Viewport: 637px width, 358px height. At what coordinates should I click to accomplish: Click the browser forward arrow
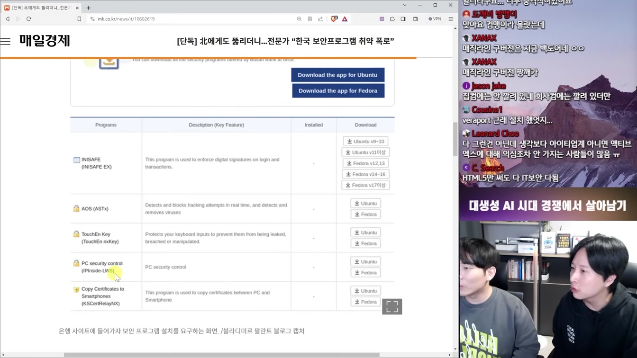[x=18, y=19]
